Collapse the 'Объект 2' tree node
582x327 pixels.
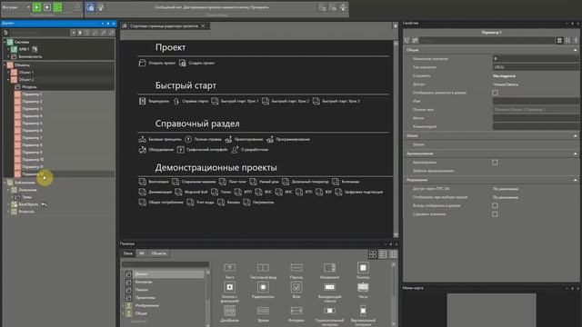pyautogui.click(x=8, y=79)
